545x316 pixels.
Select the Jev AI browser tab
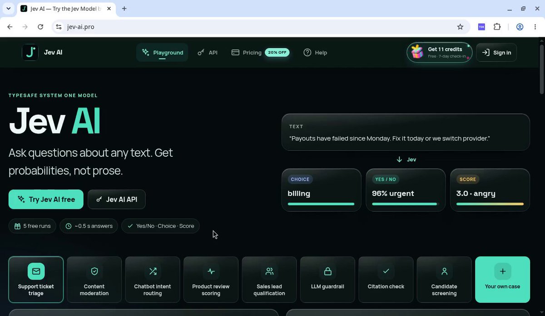[66, 9]
